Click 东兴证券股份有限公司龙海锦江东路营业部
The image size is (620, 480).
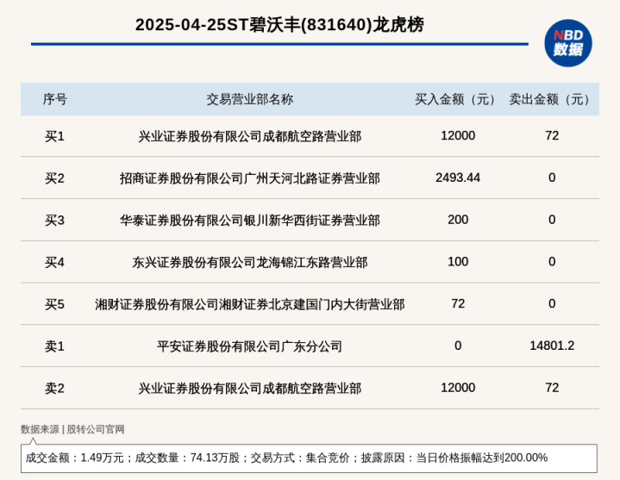point(249,262)
